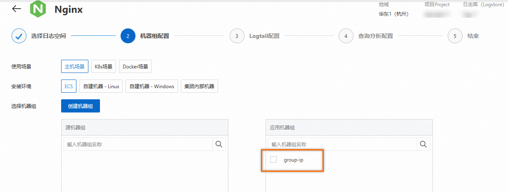
Task: Open the Logtail配置 step label
Action: tap(264, 36)
